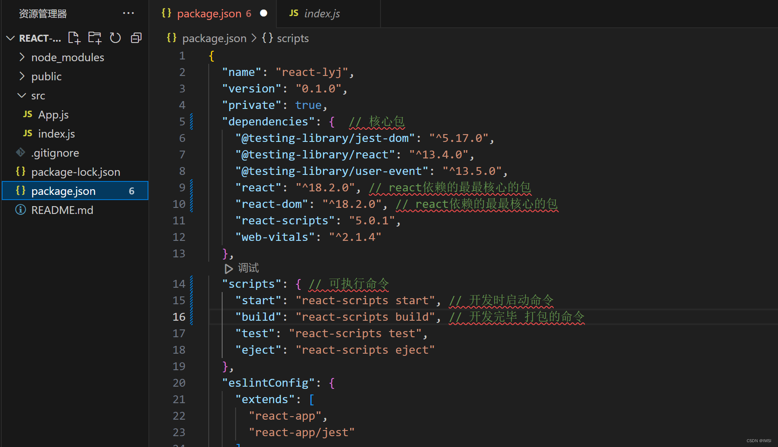Open App.js from the file tree
This screenshot has width=778, height=447.
(53, 115)
